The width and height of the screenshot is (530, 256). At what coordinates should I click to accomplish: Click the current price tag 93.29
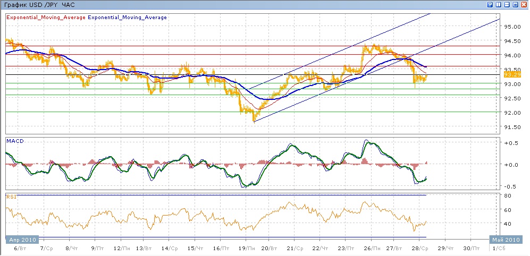512,74
